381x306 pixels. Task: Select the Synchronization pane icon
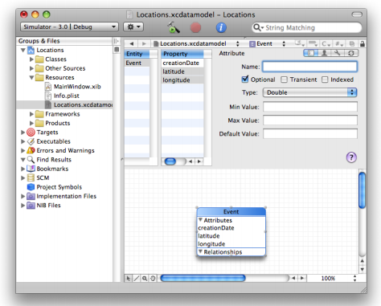coord(350,53)
